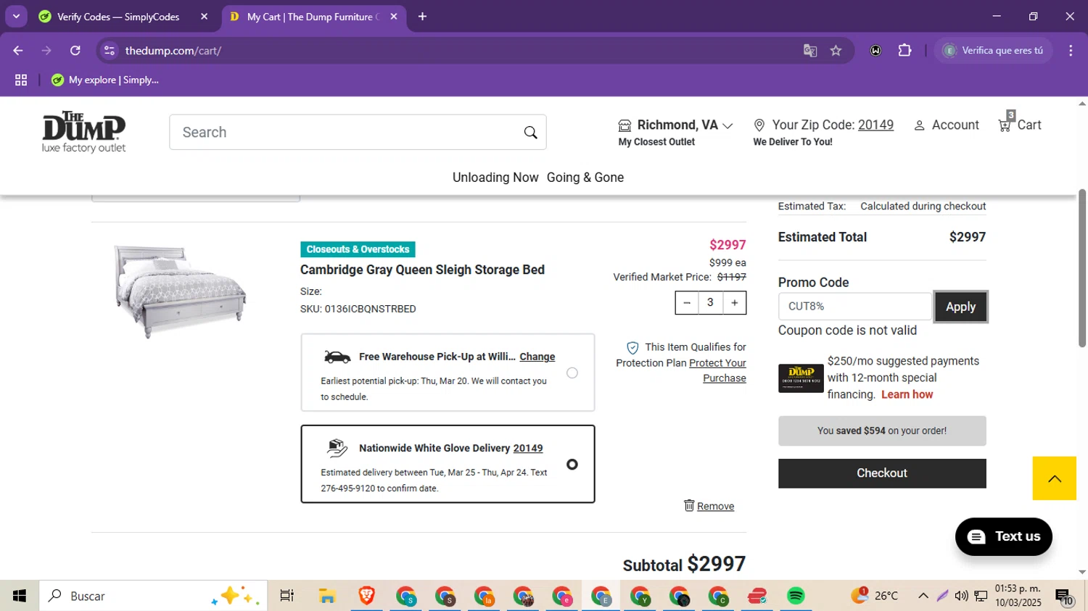Screen dimensions: 1088x611
Task: Click the trash can icon beside Remove
Action: pos(689,505)
